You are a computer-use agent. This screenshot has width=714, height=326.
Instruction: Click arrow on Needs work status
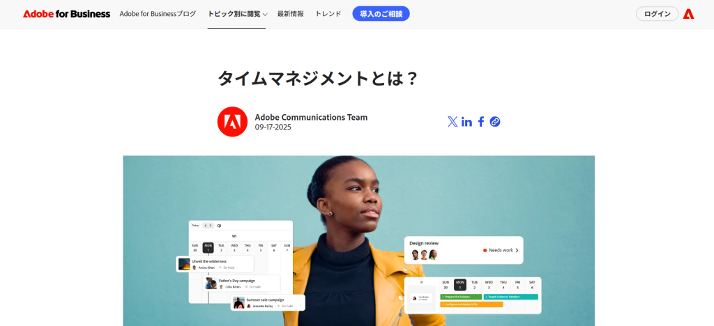(x=517, y=250)
